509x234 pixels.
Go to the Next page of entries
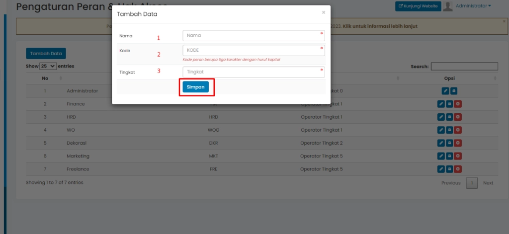pyautogui.click(x=488, y=183)
